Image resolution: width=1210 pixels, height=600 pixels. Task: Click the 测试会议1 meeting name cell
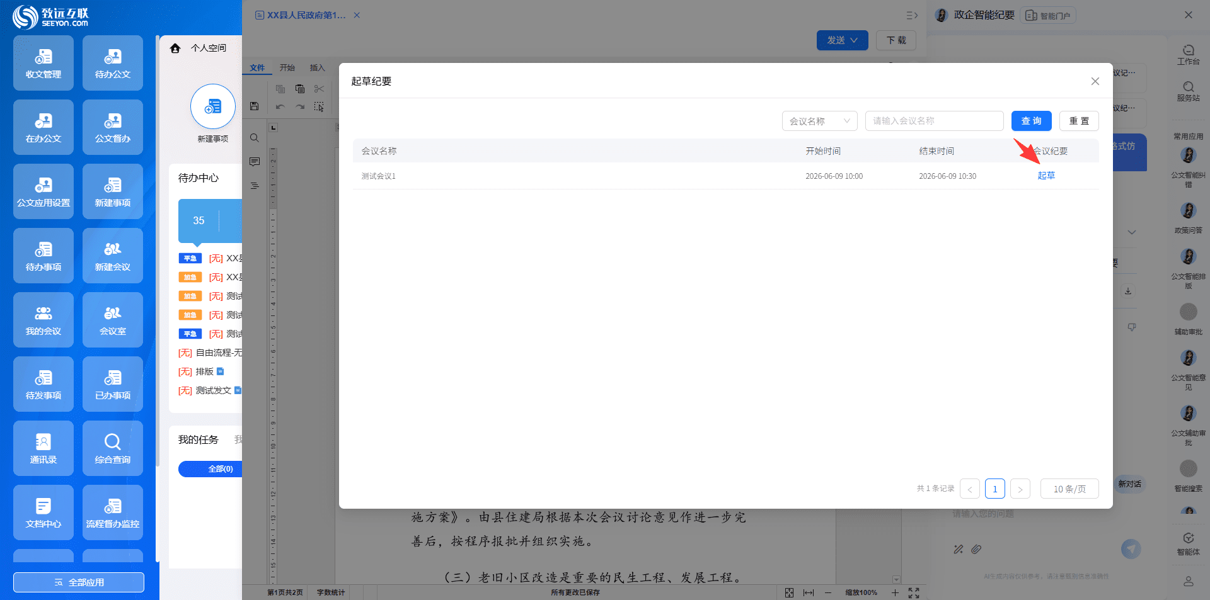[379, 176]
